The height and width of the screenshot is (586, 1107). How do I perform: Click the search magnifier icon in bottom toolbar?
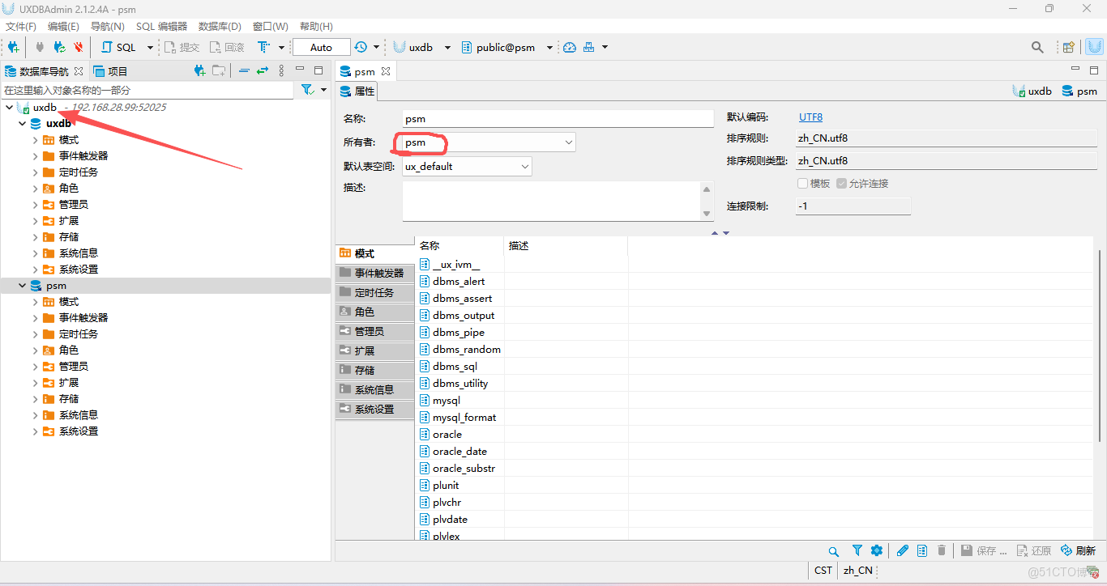tap(834, 550)
